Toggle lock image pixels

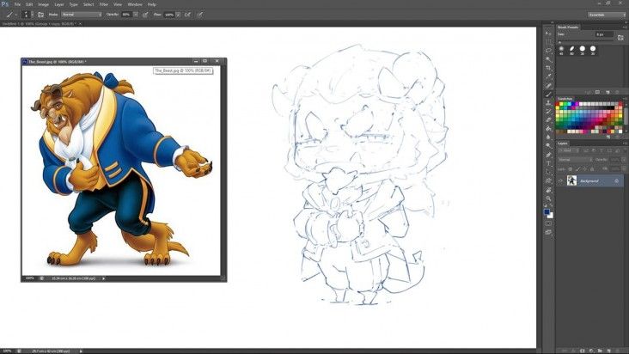tap(577, 169)
